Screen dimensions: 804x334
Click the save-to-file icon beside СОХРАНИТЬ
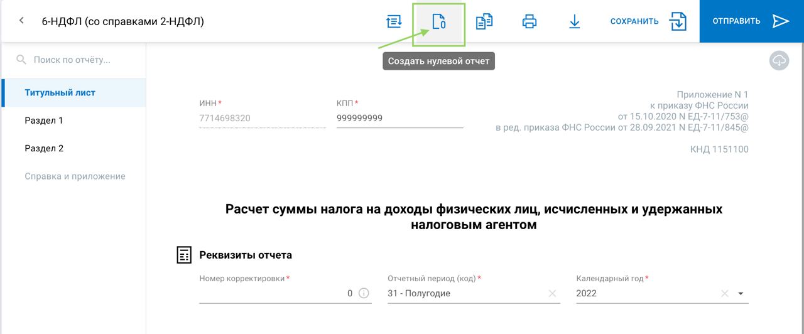[x=678, y=21]
